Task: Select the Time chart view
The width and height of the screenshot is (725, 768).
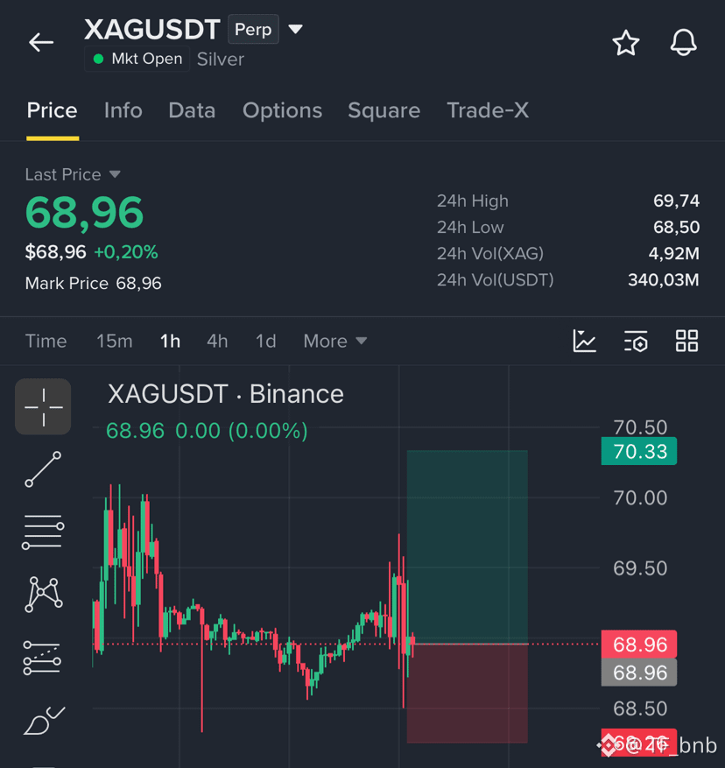Action: tap(46, 341)
